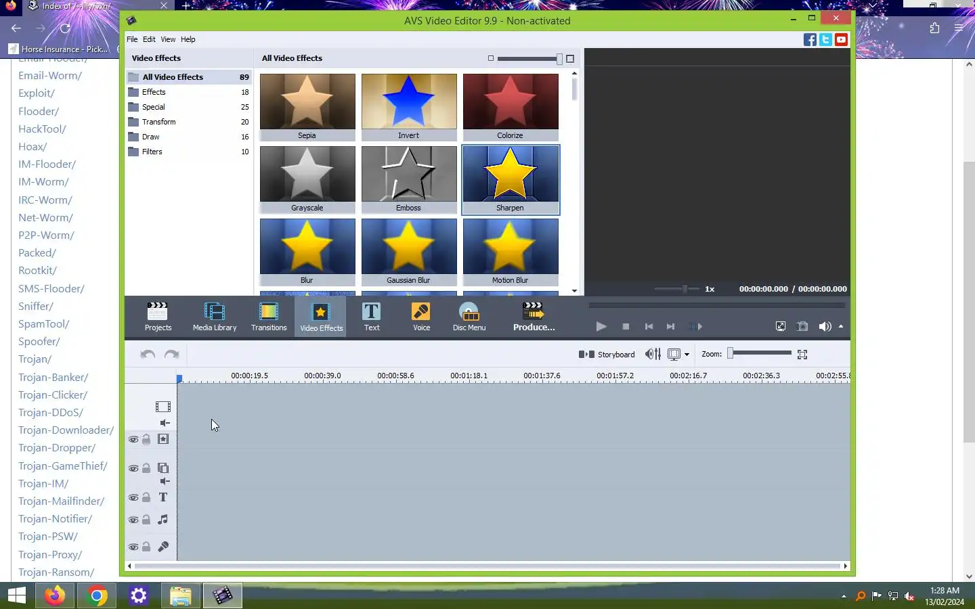Switch preview to full screen
The image size is (975, 609).
tap(781, 326)
